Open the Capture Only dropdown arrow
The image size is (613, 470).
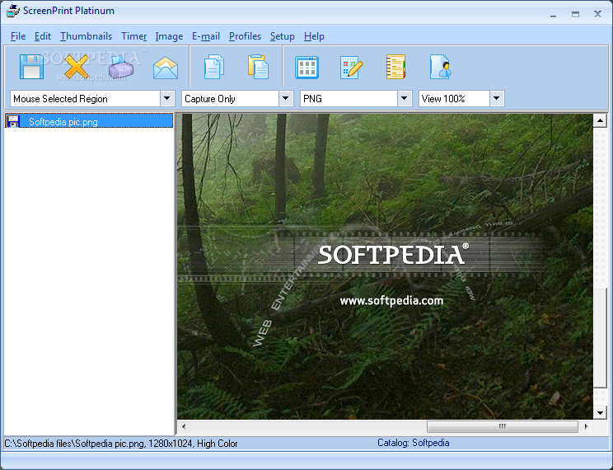286,99
